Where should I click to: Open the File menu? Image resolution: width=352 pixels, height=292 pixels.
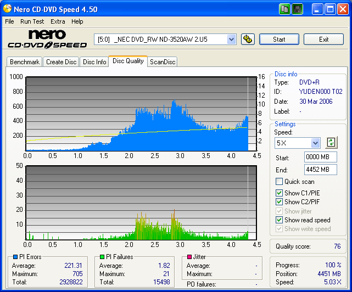(x=9, y=21)
